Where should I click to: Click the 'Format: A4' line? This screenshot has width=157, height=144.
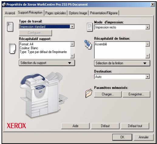pyautogui.click(x=26, y=44)
